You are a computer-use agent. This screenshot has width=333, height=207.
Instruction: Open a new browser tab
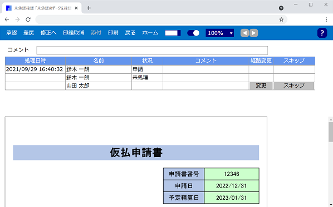tap(89, 8)
